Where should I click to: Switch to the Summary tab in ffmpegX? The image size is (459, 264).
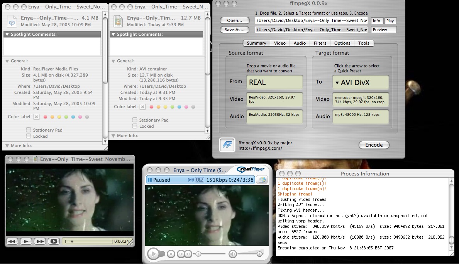pos(256,43)
